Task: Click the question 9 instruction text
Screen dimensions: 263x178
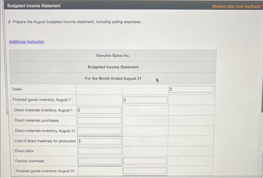Action: pyautogui.click(x=75, y=22)
